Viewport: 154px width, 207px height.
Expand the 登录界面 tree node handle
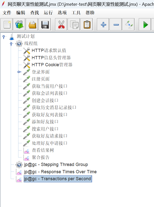coord(19,72)
